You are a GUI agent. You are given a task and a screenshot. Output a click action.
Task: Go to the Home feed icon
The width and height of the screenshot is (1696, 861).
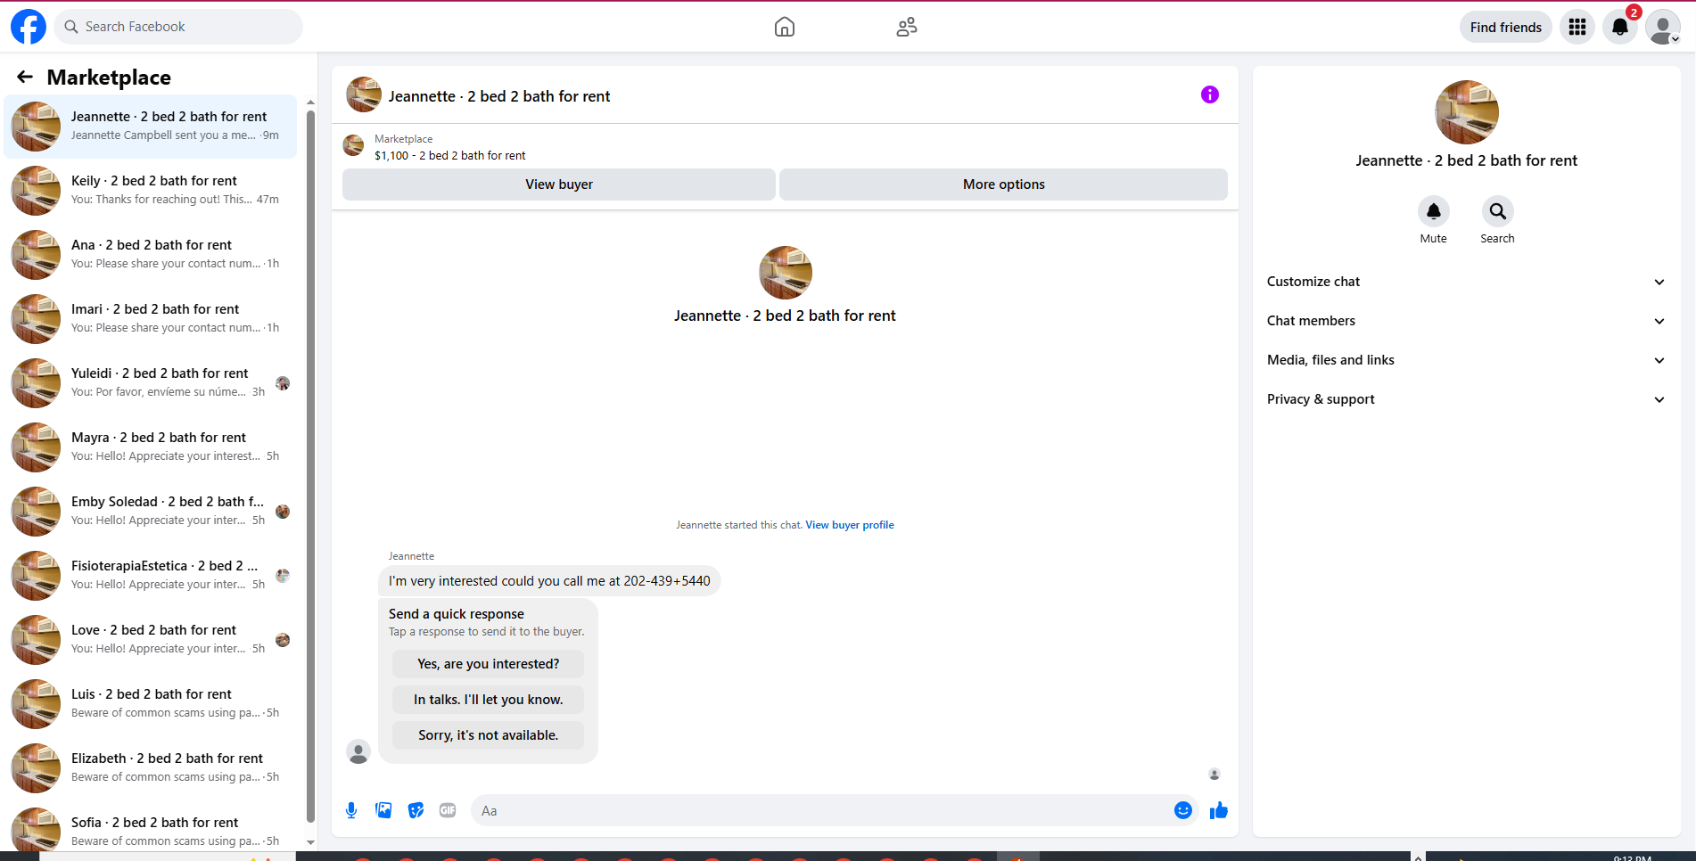point(785,27)
